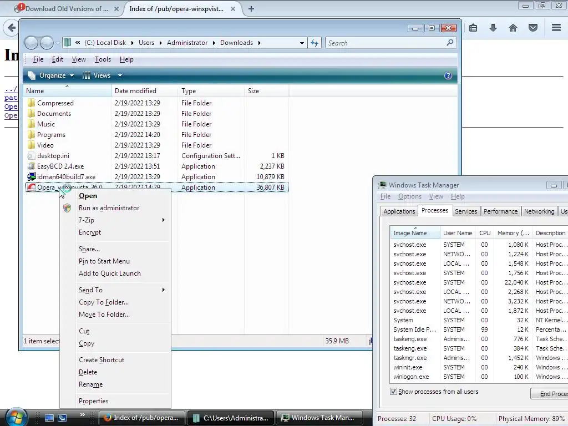Choose Copy To Folder... entry
Screen dimensions: 568x426
(104, 302)
